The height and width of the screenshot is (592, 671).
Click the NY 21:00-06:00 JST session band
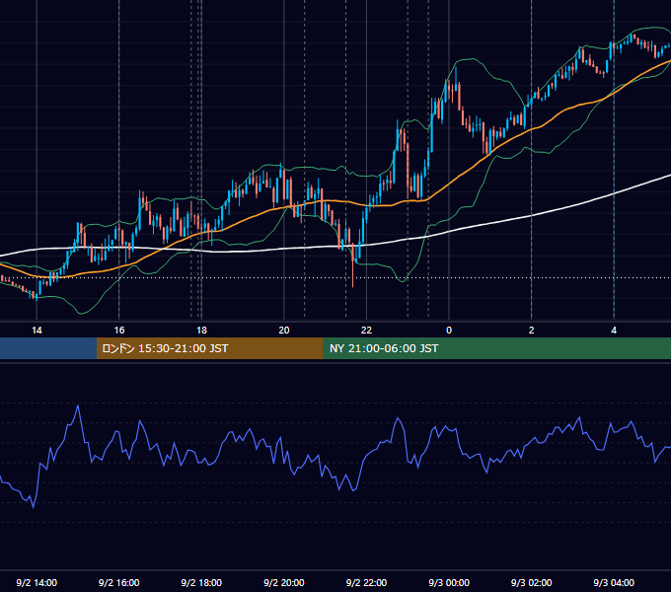tap(496, 348)
